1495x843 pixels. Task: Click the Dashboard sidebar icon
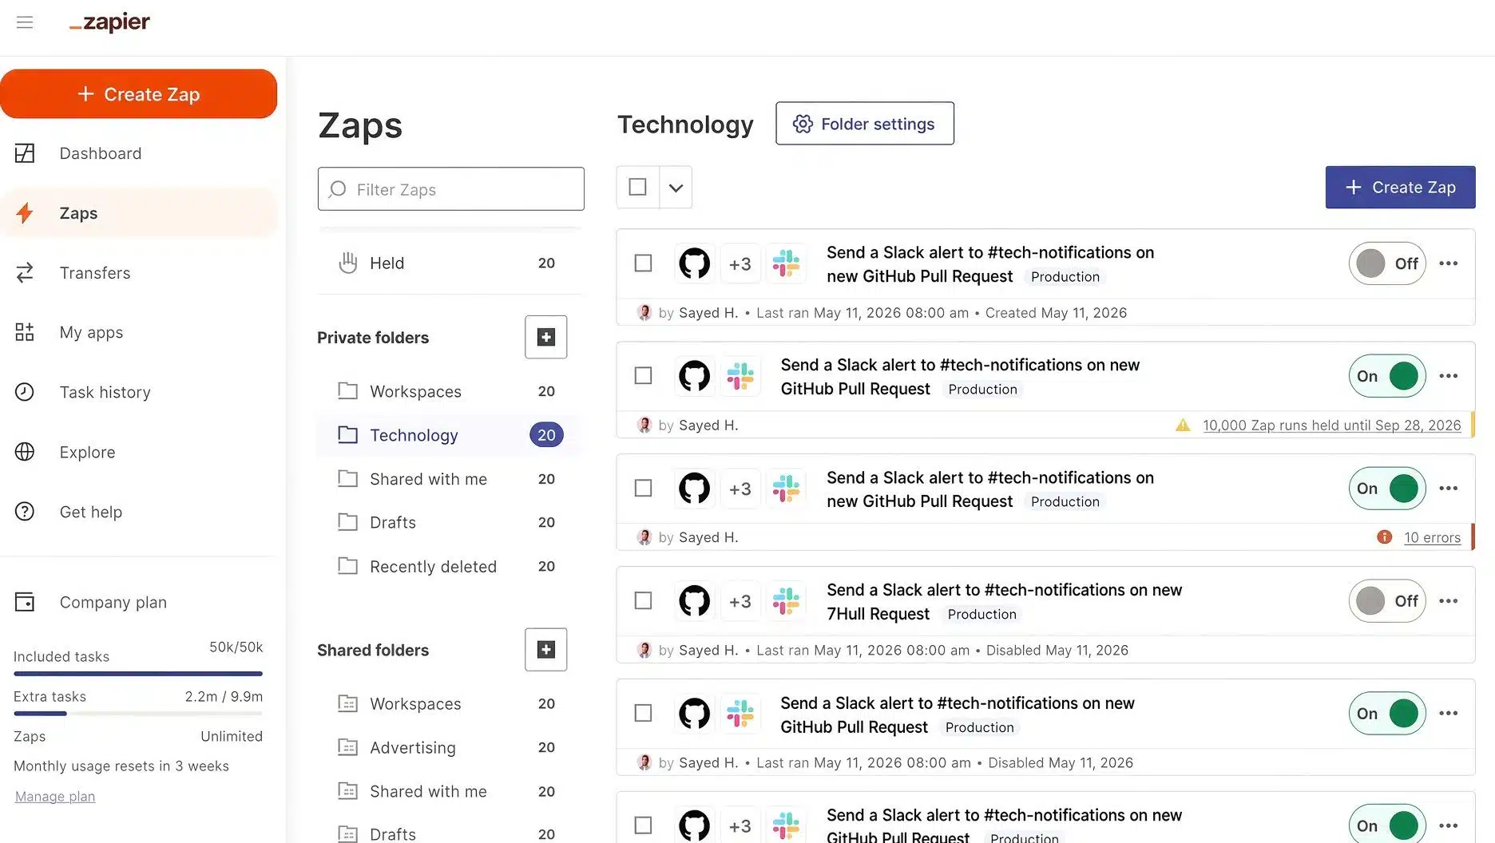pos(25,153)
